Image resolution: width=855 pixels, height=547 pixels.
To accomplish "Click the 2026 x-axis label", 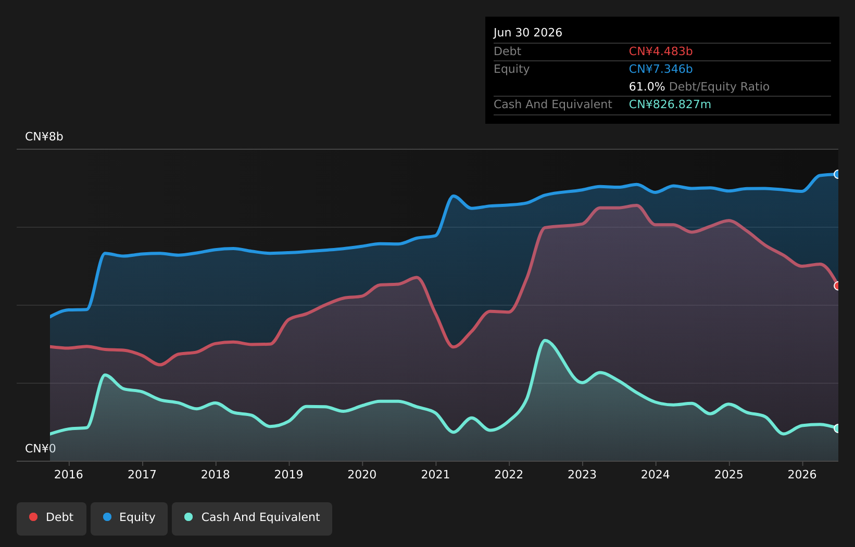I will pyautogui.click(x=802, y=474).
